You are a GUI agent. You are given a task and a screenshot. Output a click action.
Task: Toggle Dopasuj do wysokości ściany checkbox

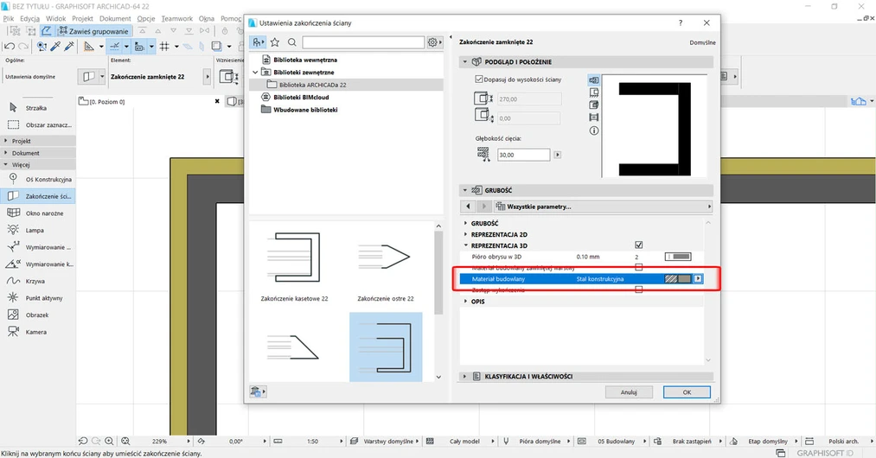click(478, 80)
